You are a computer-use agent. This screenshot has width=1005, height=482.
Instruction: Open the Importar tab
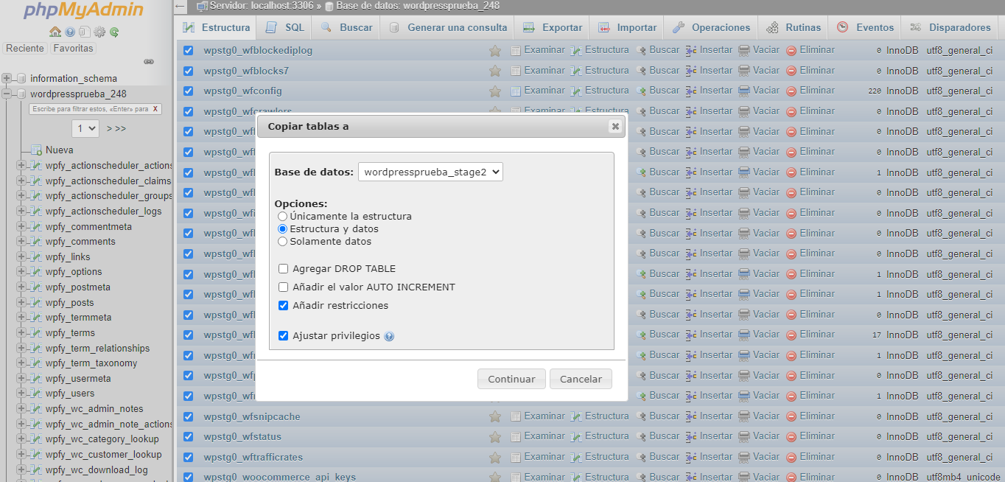point(627,27)
